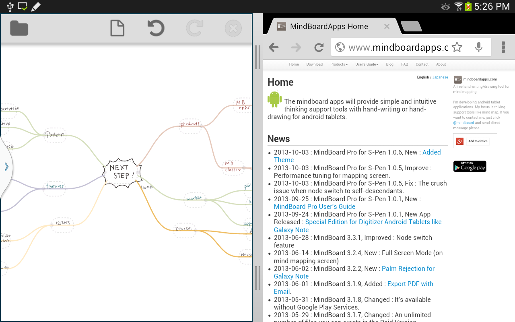Go forward in the browser

tap(296, 47)
